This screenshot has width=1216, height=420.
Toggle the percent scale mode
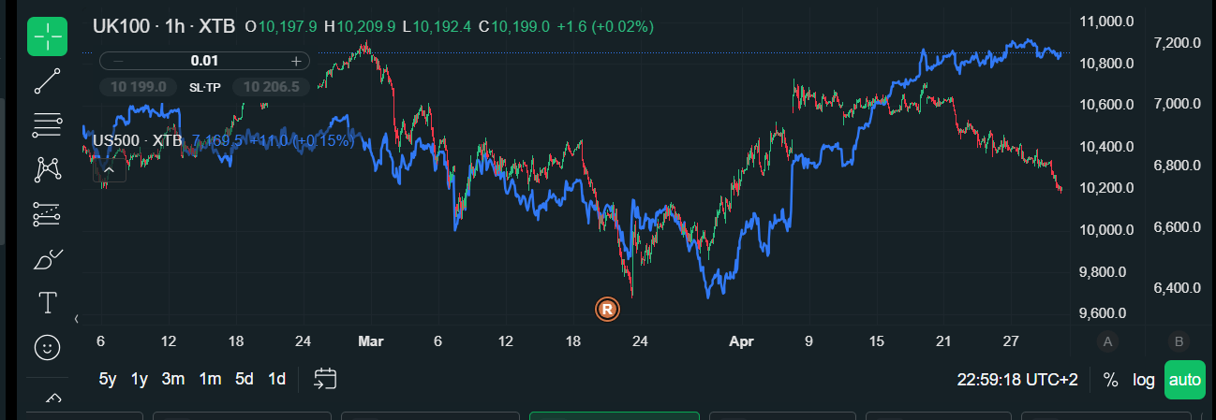(1110, 380)
